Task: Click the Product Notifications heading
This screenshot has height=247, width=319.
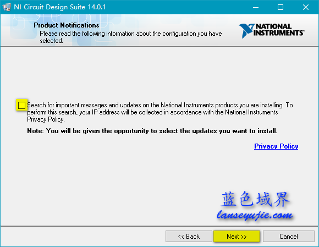Action: point(67,25)
